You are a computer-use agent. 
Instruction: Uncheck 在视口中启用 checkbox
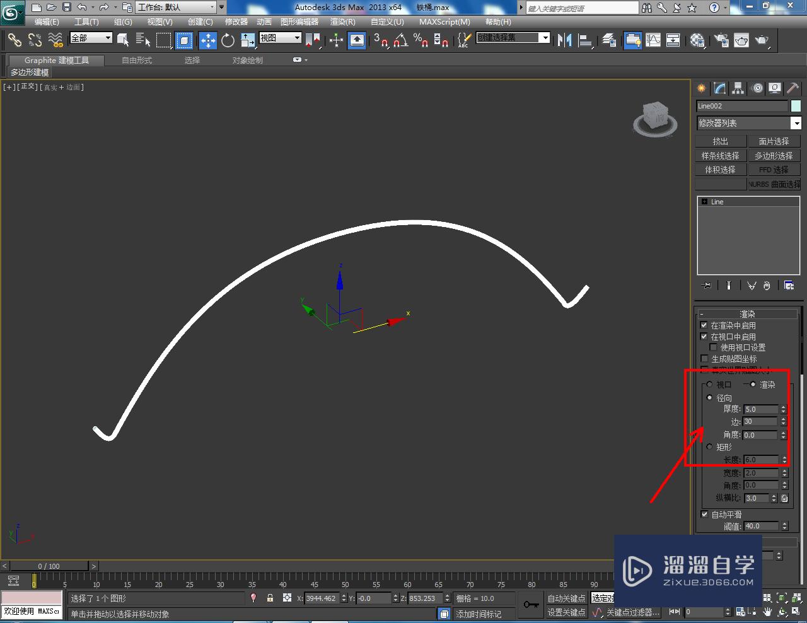[704, 337]
